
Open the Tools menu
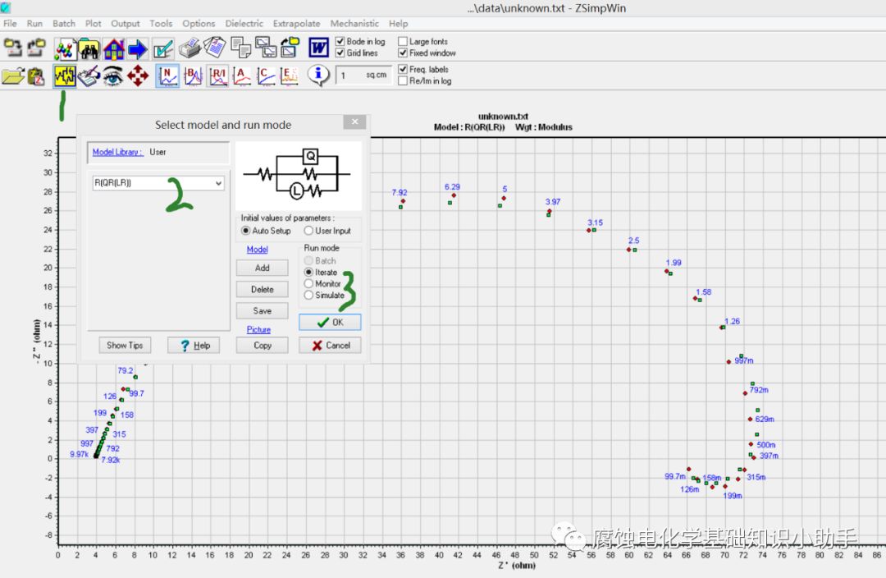161,24
